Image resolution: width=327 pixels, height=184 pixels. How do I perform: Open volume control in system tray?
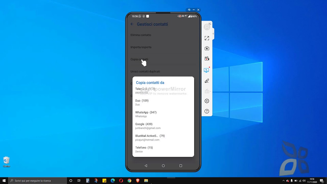304,181
